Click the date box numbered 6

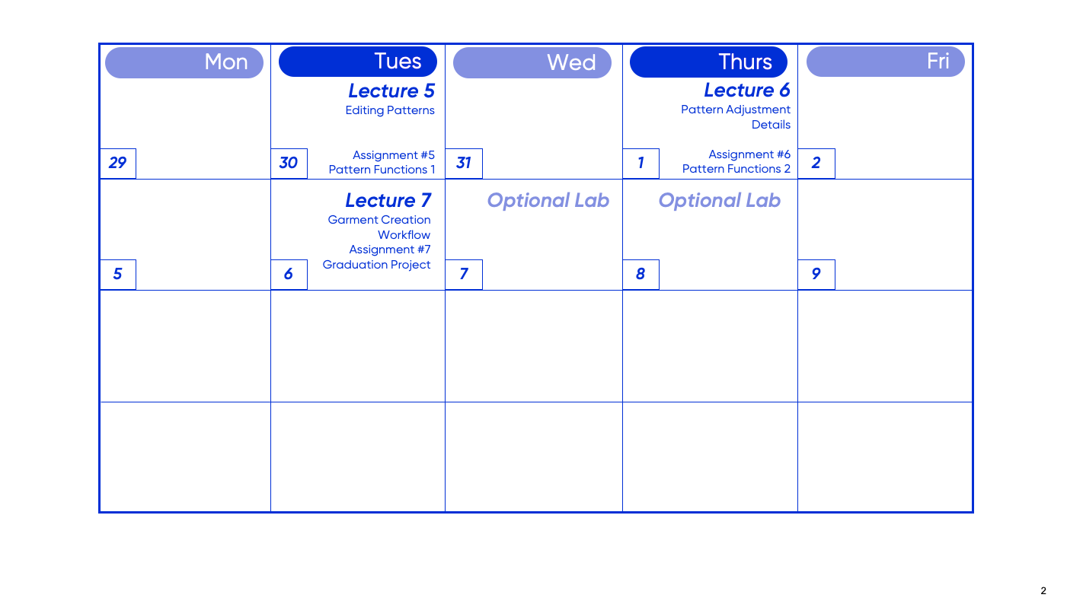pyautogui.click(x=289, y=274)
